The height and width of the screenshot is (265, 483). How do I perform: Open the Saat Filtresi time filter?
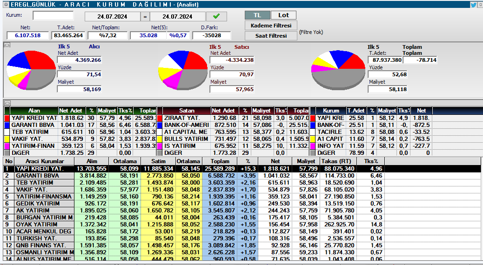click(x=271, y=36)
